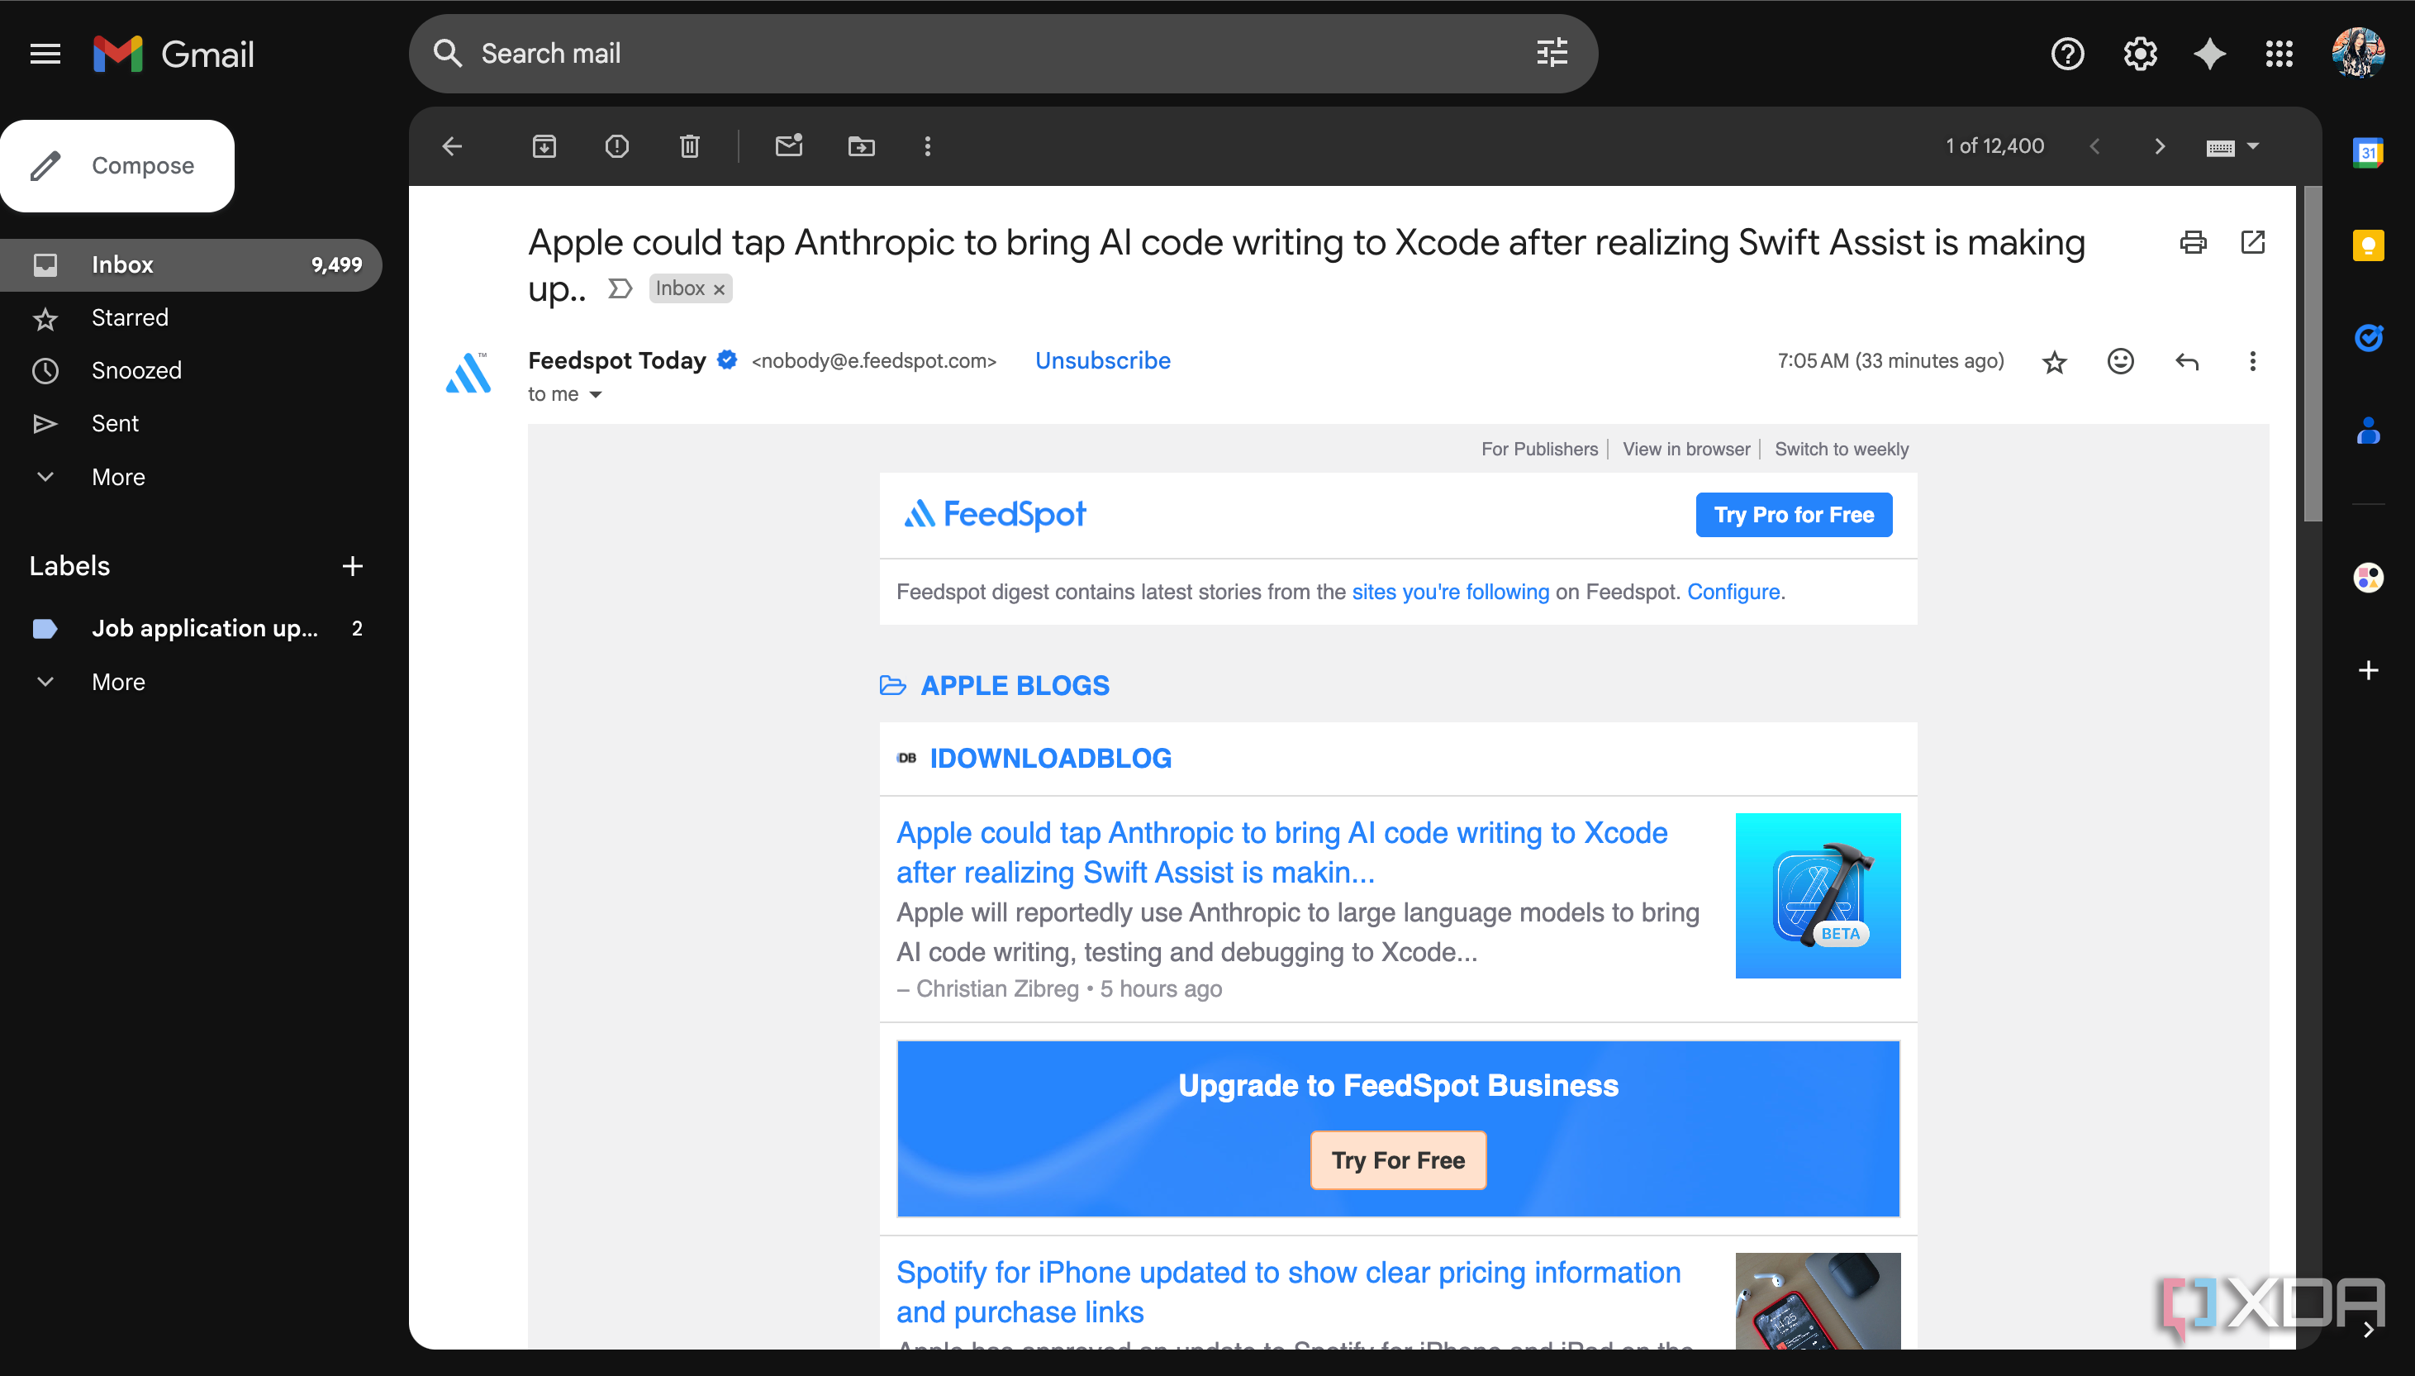Report this email as spam
The height and width of the screenshot is (1376, 2415).
[x=616, y=146]
